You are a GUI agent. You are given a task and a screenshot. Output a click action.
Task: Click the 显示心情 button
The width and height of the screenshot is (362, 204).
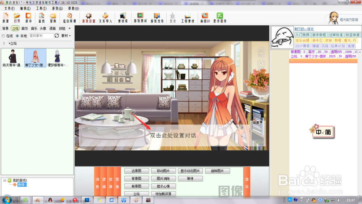pyautogui.click(x=163, y=186)
